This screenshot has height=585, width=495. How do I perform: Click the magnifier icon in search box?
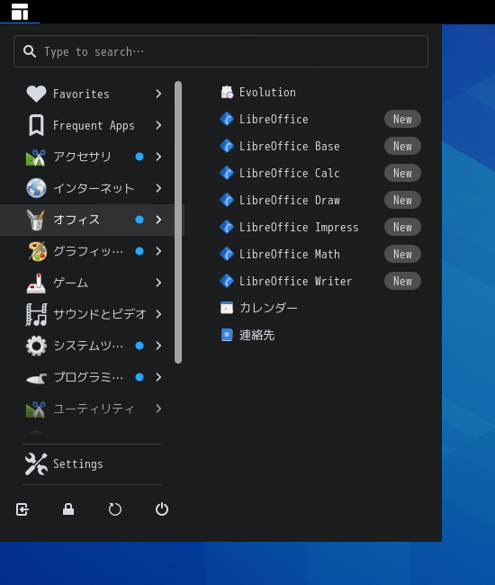click(x=30, y=51)
